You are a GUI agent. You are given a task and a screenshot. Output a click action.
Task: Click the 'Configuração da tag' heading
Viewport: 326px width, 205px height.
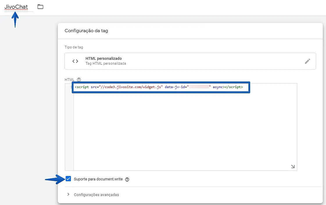86,31
